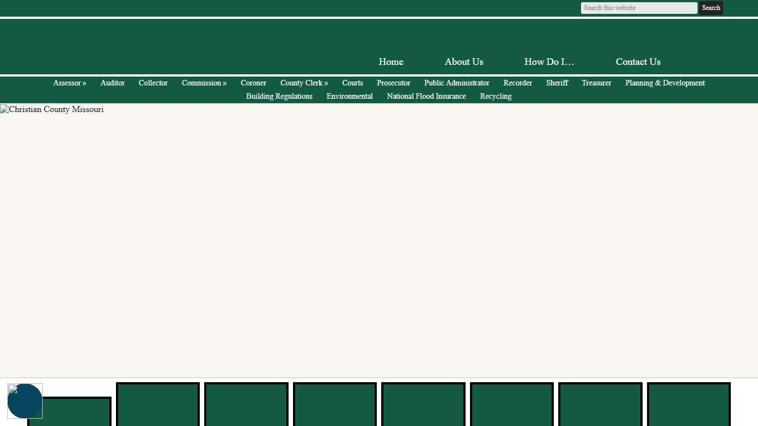
Task: Select Building Regulations in navigation
Action: [x=279, y=96]
